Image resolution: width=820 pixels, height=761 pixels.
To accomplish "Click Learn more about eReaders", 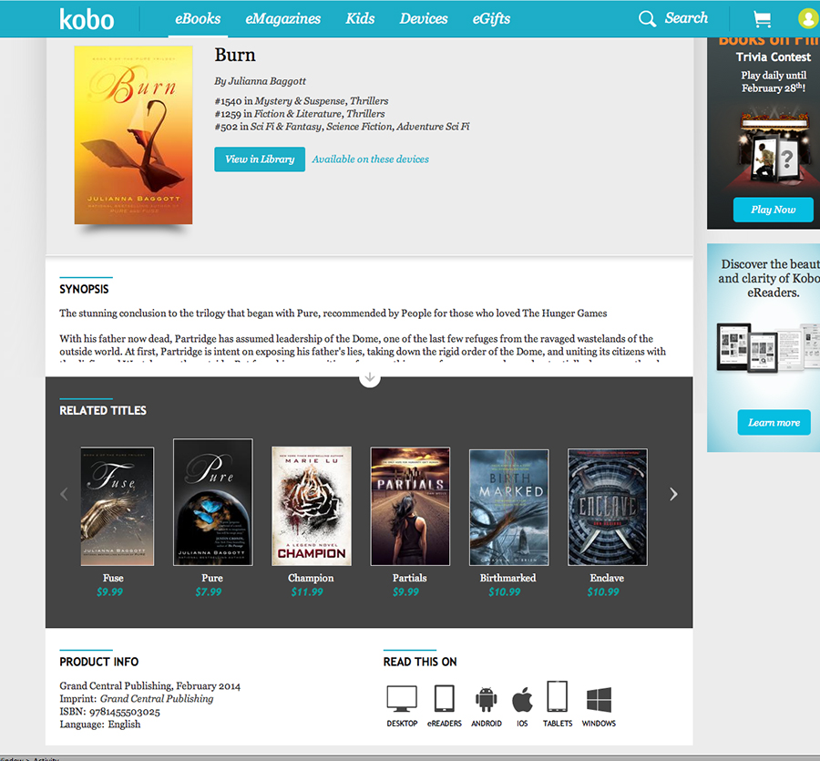I will pyautogui.click(x=774, y=423).
